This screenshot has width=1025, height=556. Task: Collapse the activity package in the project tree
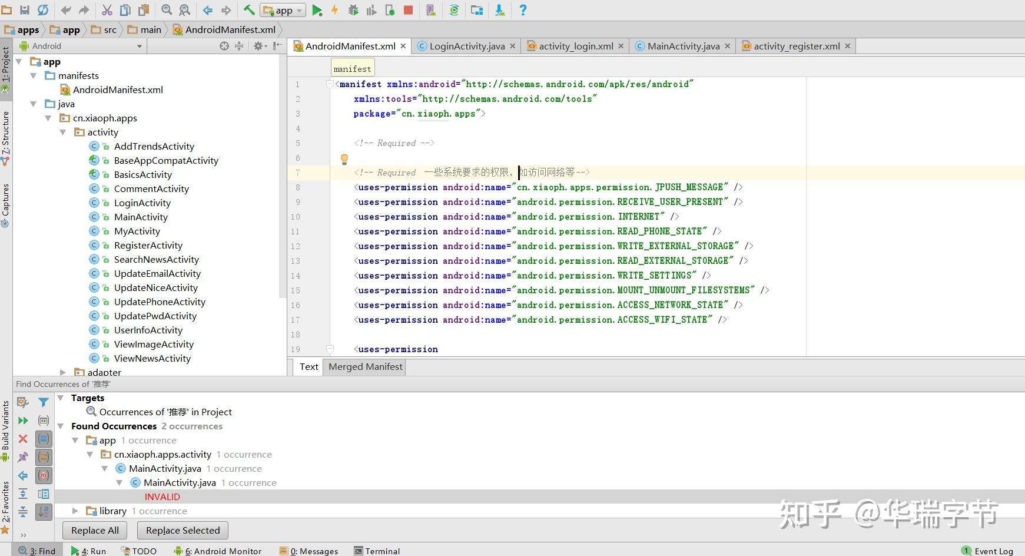(x=64, y=132)
